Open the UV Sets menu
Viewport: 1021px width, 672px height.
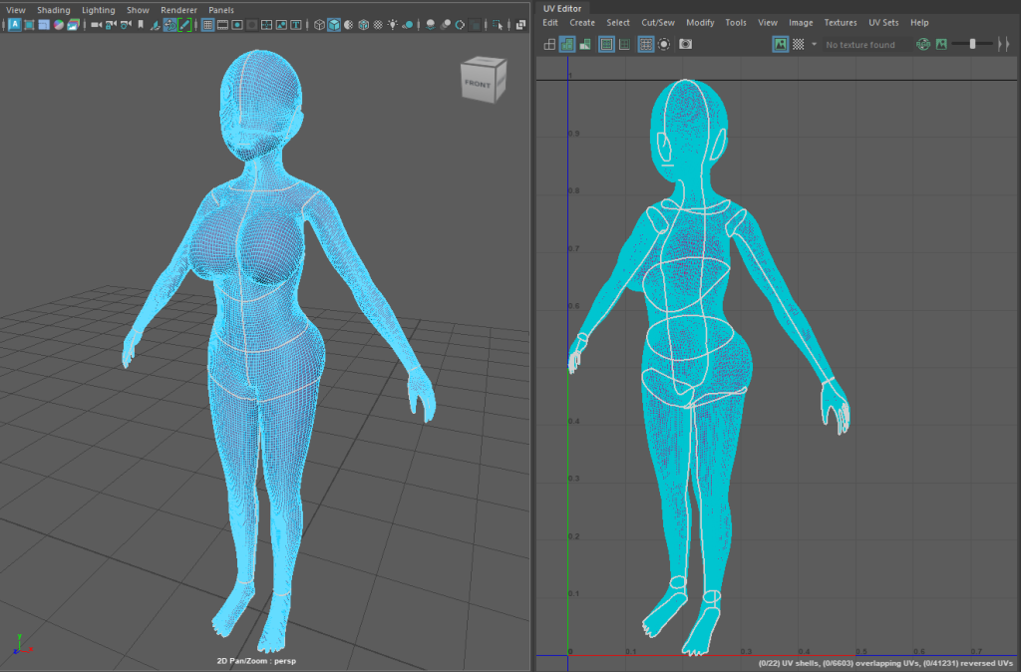click(882, 22)
